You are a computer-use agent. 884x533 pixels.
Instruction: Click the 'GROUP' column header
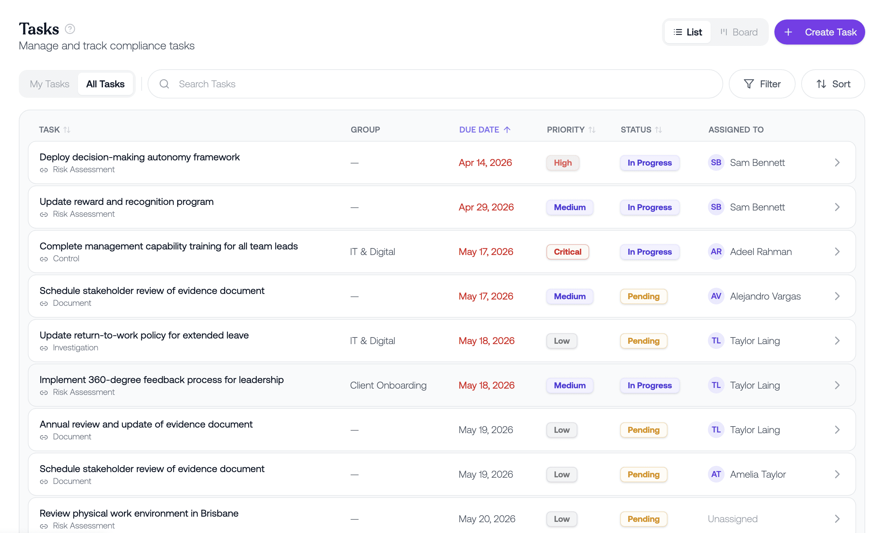coord(365,129)
